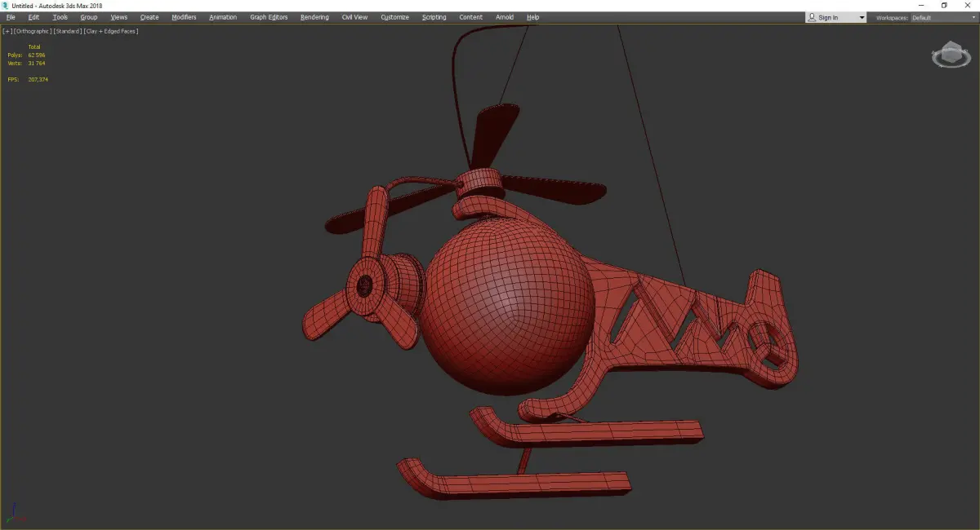
Task: Open the Customize menu
Action: (394, 17)
